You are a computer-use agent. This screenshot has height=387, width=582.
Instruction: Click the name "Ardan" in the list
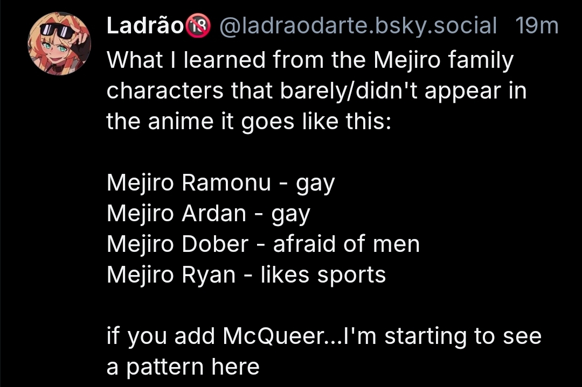(214, 214)
